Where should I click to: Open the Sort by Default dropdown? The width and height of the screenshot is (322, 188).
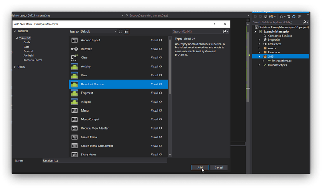[x=99, y=31]
